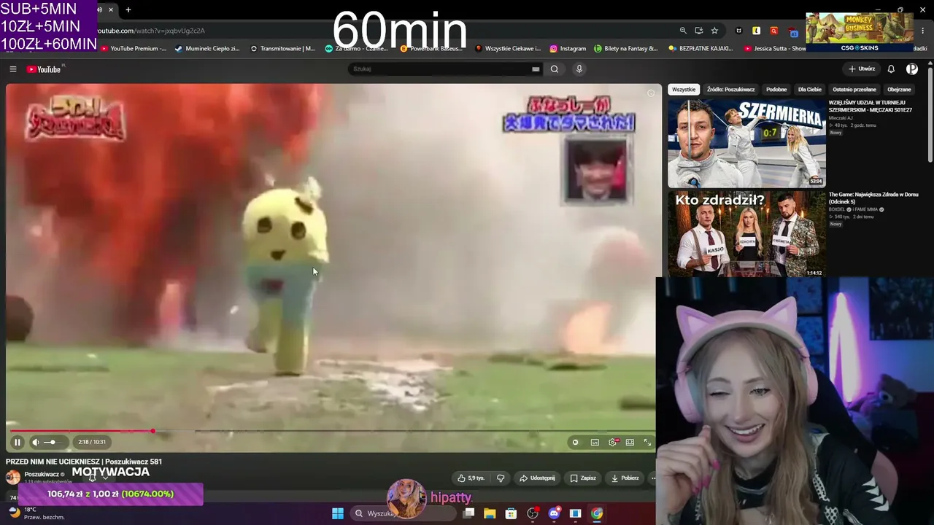Screen dimensions: 934x525
Task: Go to the YouTube home logo
Action: pos(45,69)
